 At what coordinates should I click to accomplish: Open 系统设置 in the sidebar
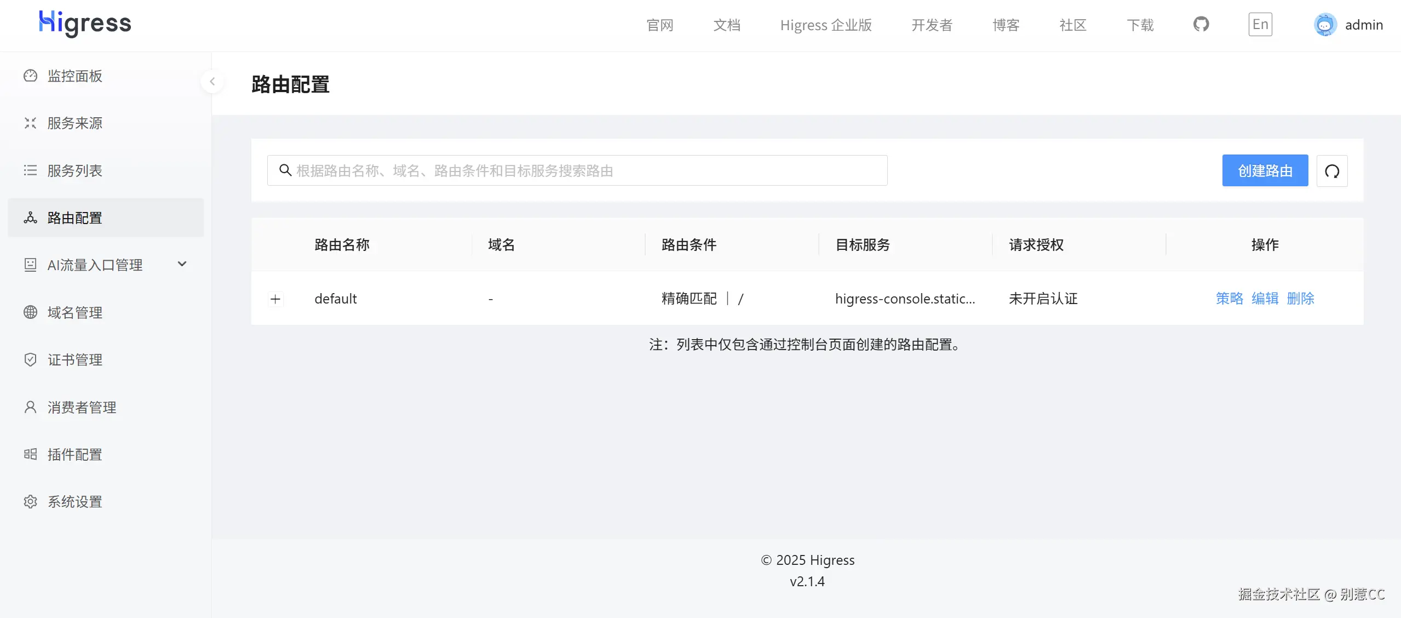[74, 502]
